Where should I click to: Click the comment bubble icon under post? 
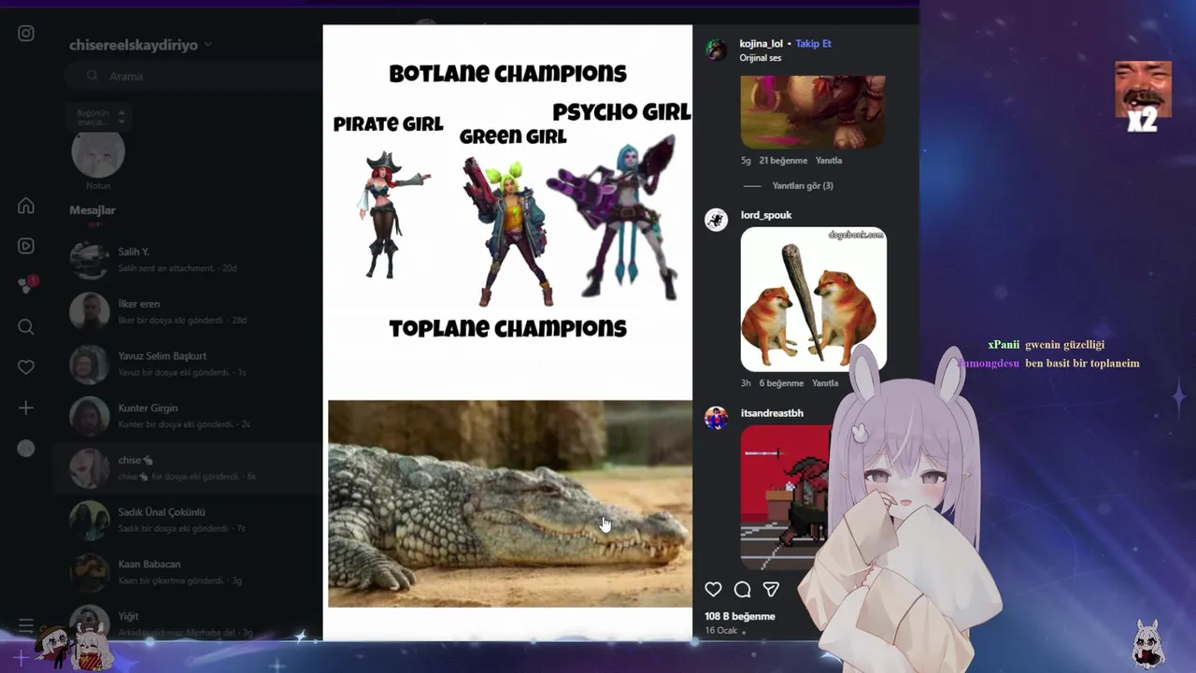742,589
